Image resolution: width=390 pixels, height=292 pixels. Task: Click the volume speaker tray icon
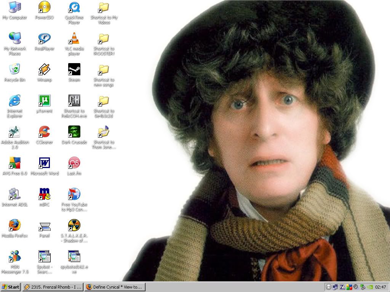point(356,287)
